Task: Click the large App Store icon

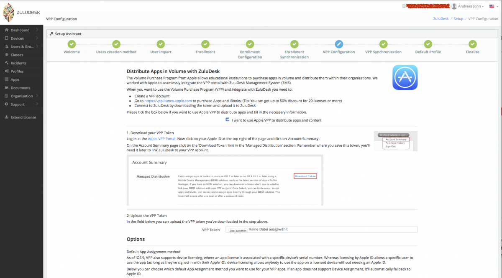Action: point(405,77)
